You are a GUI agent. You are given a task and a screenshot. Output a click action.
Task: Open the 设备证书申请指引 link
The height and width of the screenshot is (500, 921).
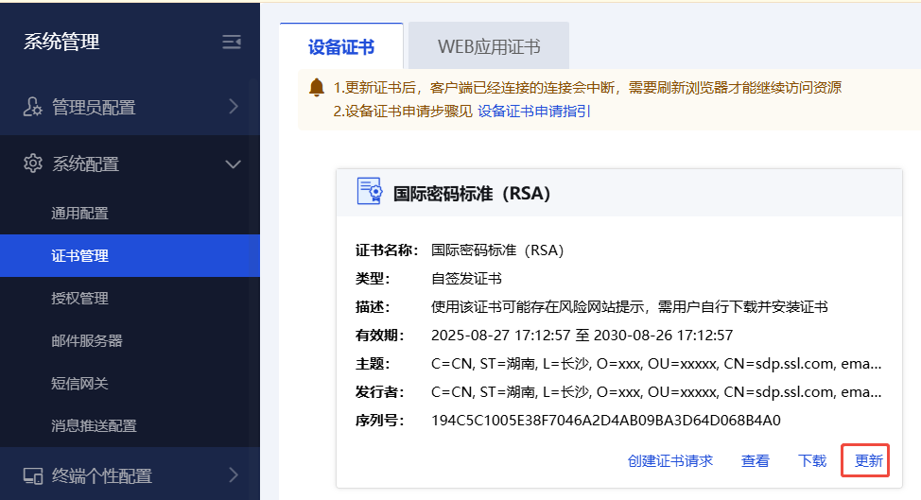point(533,111)
